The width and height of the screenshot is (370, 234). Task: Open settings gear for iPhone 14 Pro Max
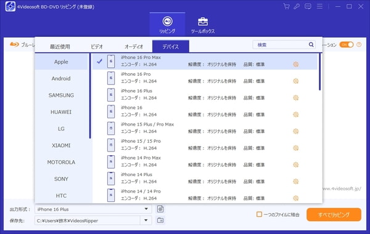click(x=295, y=164)
